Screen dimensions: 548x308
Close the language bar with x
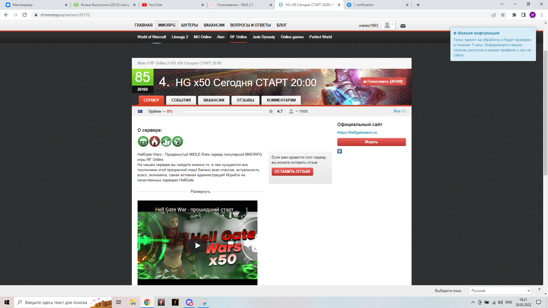pos(539,289)
